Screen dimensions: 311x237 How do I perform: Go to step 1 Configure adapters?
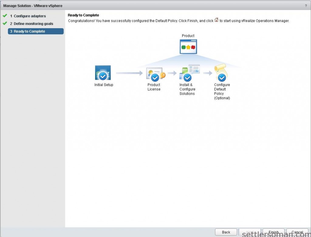pos(30,16)
